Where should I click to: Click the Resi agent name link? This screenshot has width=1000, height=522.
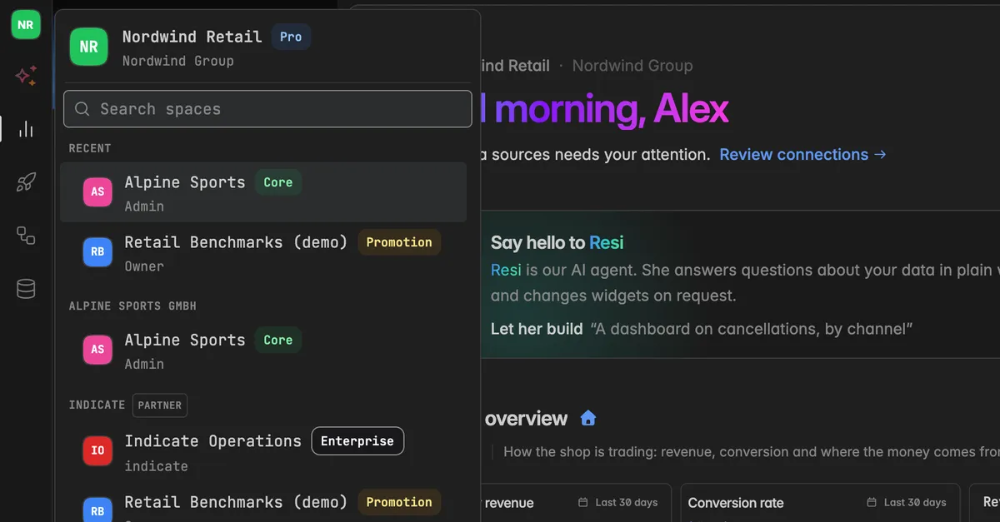pos(506,270)
